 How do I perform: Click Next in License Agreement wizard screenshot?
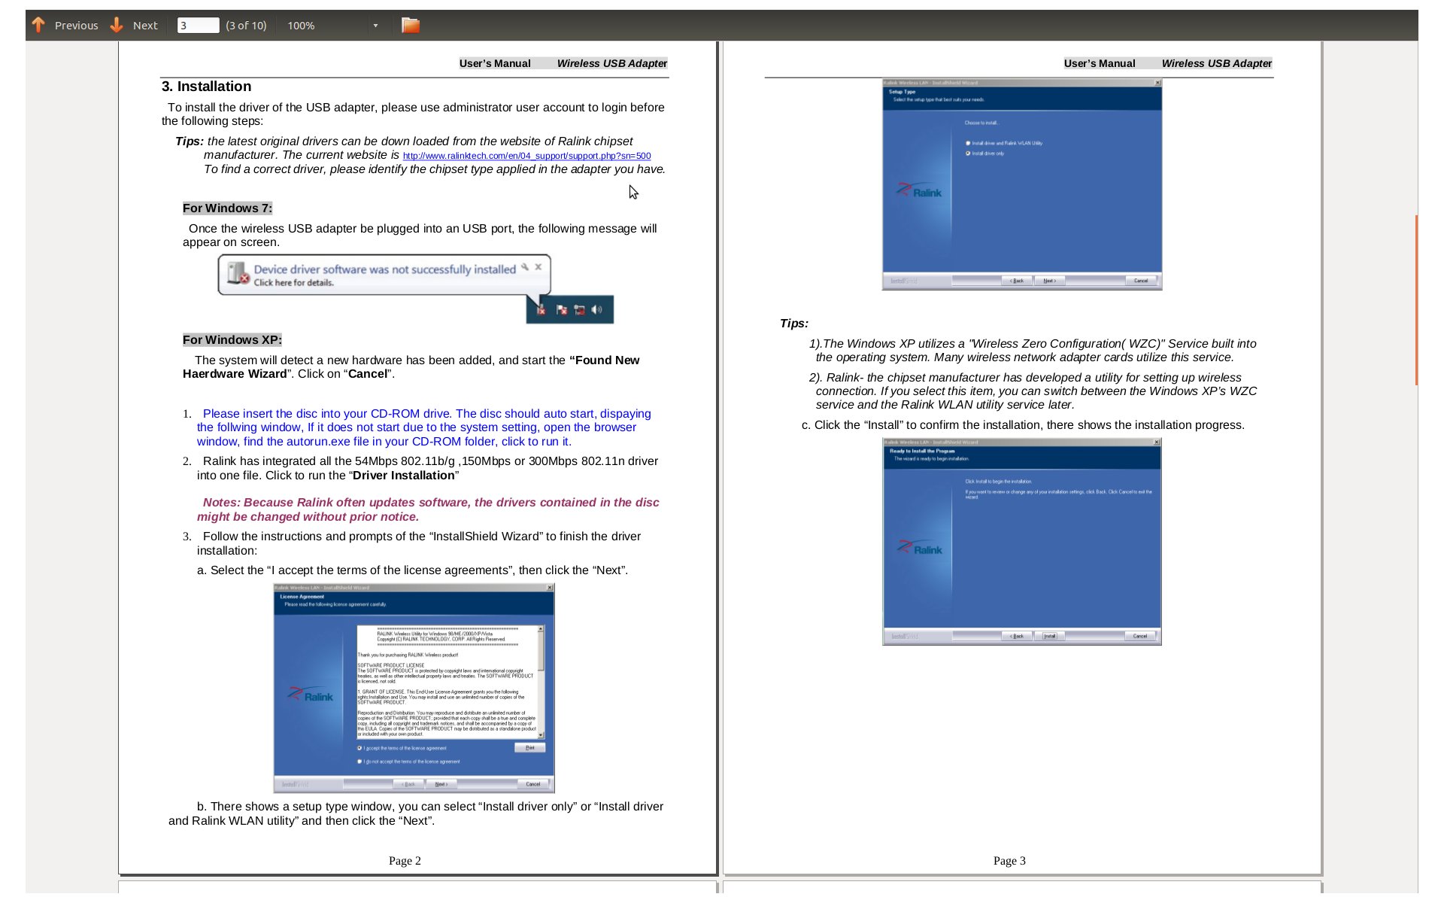[x=441, y=784]
